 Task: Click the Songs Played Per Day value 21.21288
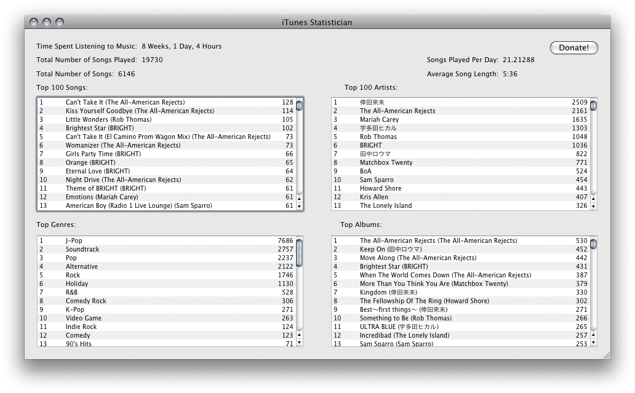tap(518, 60)
